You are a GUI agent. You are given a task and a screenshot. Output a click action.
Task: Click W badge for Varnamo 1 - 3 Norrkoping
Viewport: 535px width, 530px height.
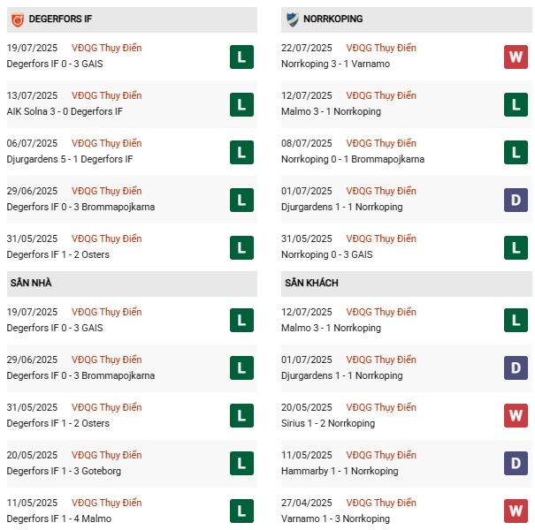click(x=516, y=511)
